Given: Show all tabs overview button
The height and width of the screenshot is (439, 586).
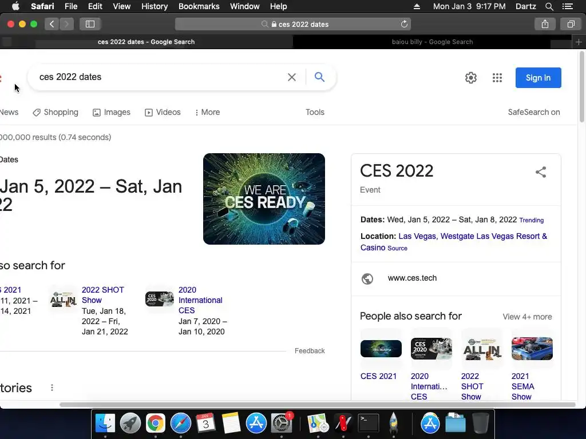Looking at the screenshot, I should pos(571,24).
